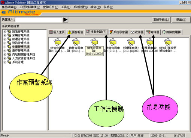Switch to the 待批申請(7) tab
Viewport: 191px width, 138px height.
(97, 32)
